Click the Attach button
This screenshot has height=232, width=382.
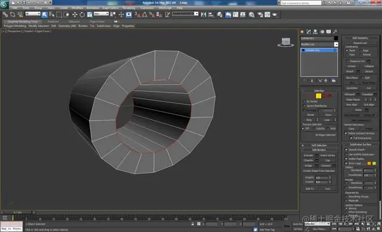pyautogui.click(x=350, y=72)
